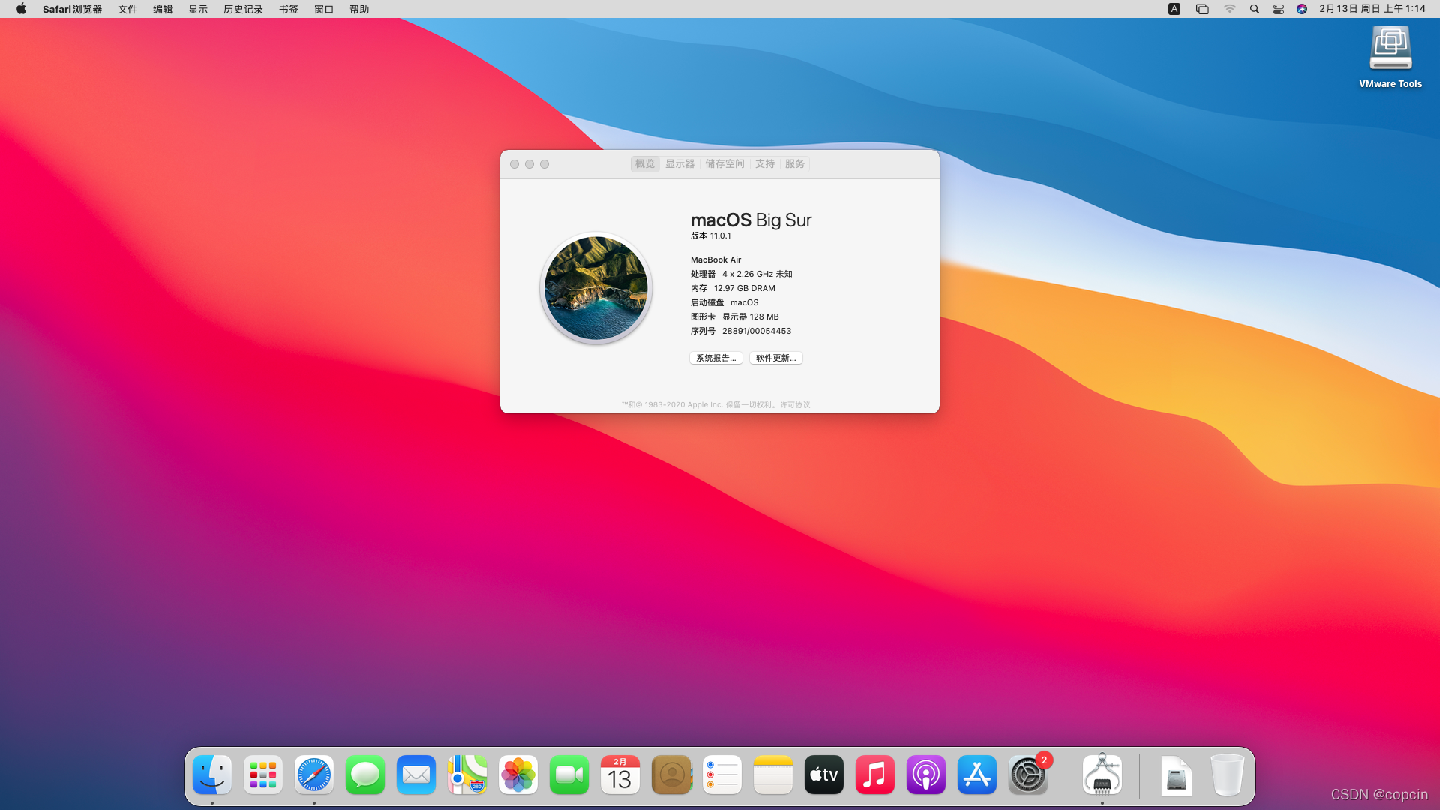
Task: Click the MacBook Air model name
Action: [715, 259]
